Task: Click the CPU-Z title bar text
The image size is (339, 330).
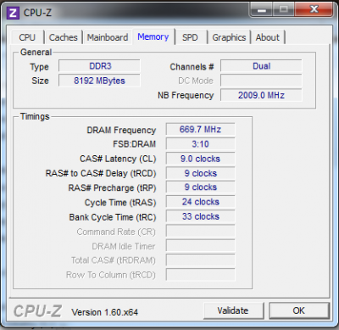Action: [37, 13]
